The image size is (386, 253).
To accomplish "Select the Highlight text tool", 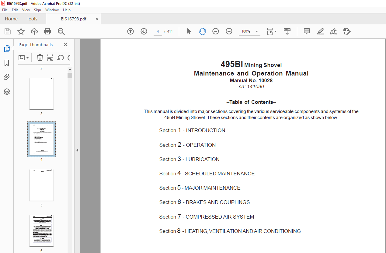I will click(x=320, y=31).
